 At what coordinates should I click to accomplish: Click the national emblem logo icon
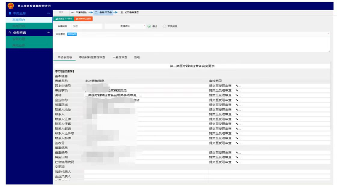coord(11,6)
